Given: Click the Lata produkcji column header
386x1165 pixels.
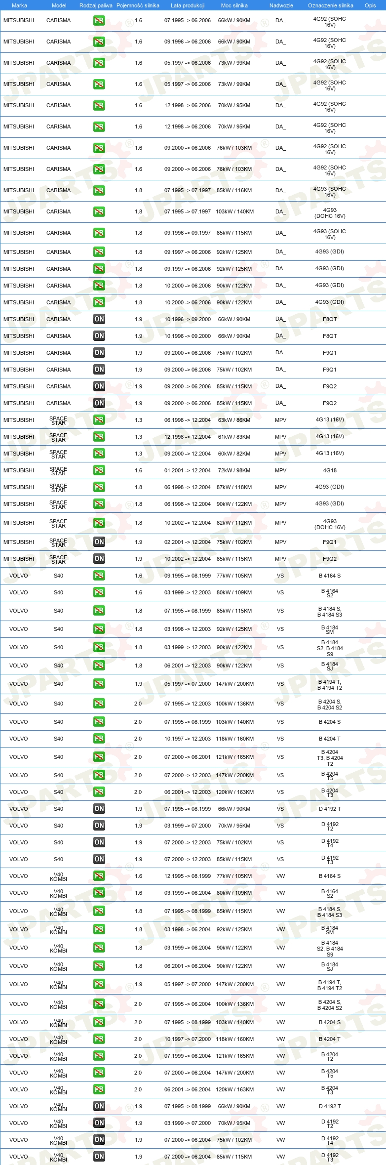Looking at the screenshot, I should pyautogui.click(x=188, y=5).
